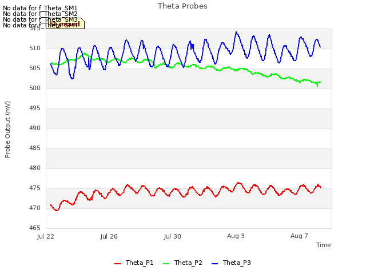Click the 500 y-axis tick label
This screenshot has height=274, width=366.
click(x=35, y=88)
